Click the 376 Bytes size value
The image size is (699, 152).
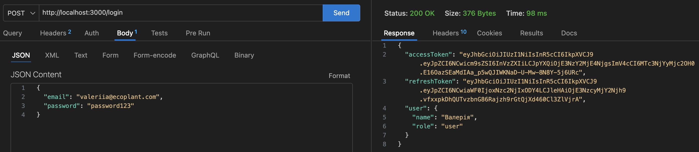[x=479, y=13]
